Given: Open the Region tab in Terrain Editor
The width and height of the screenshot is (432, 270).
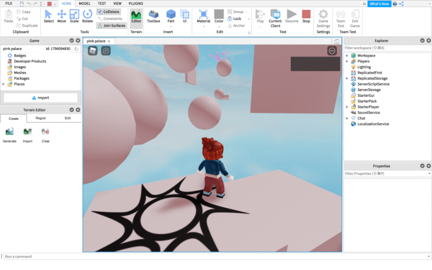Looking at the screenshot, I should click(x=41, y=118).
